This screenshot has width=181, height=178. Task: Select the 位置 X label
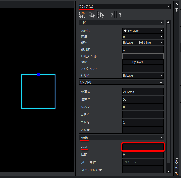point(86,92)
